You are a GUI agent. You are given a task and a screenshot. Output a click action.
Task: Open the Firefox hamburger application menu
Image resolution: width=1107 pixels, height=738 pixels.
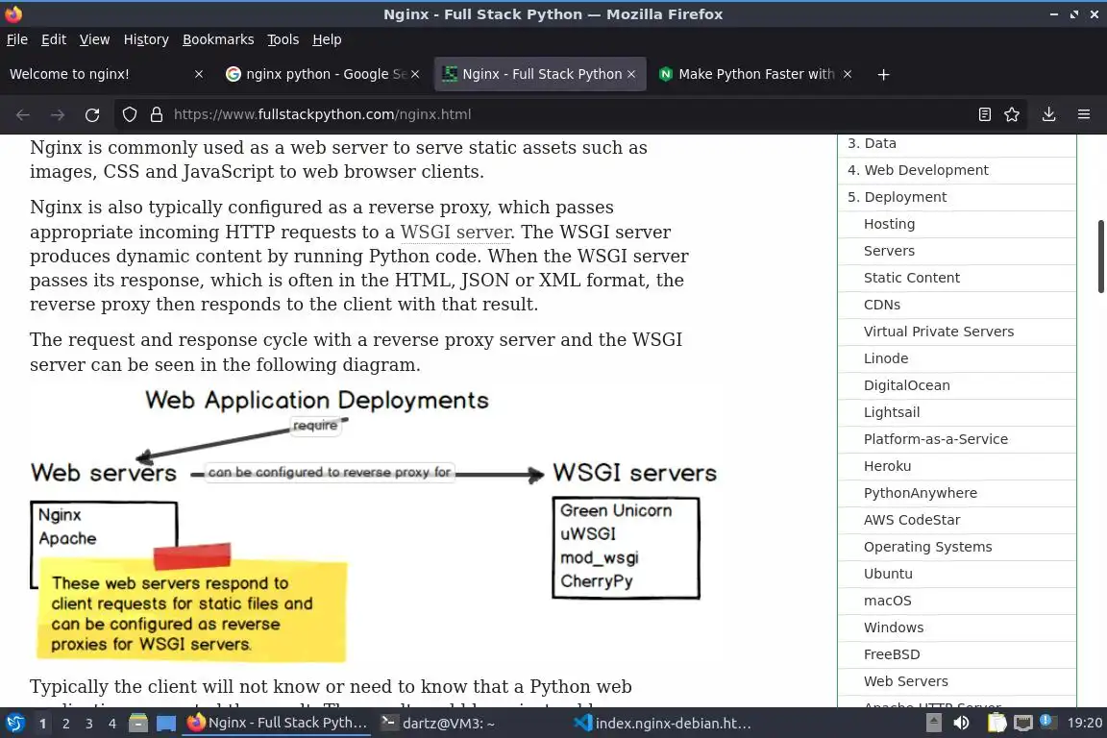(x=1084, y=114)
